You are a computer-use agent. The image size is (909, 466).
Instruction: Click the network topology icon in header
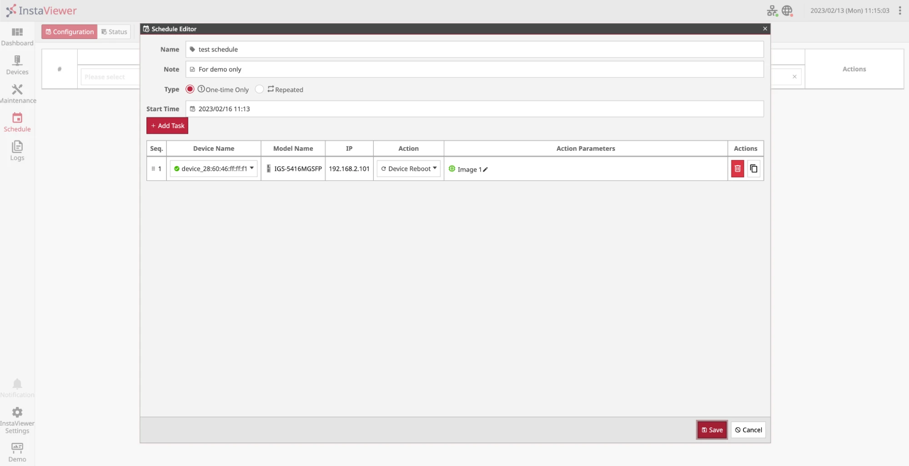772,10
